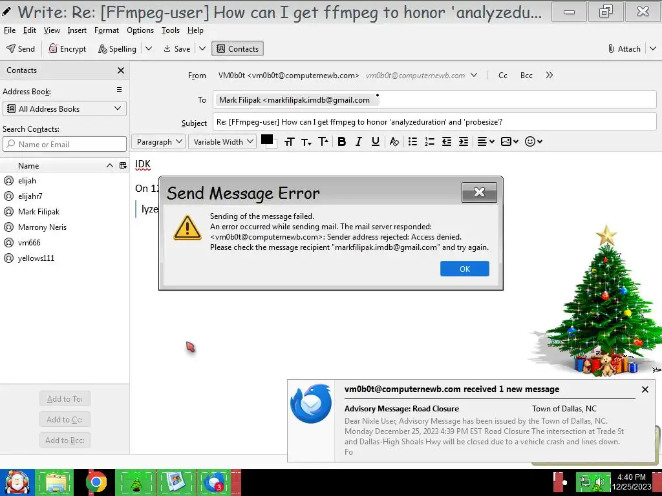Open the All Address Books dropdown
This screenshot has width=662, height=496.
coord(65,108)
